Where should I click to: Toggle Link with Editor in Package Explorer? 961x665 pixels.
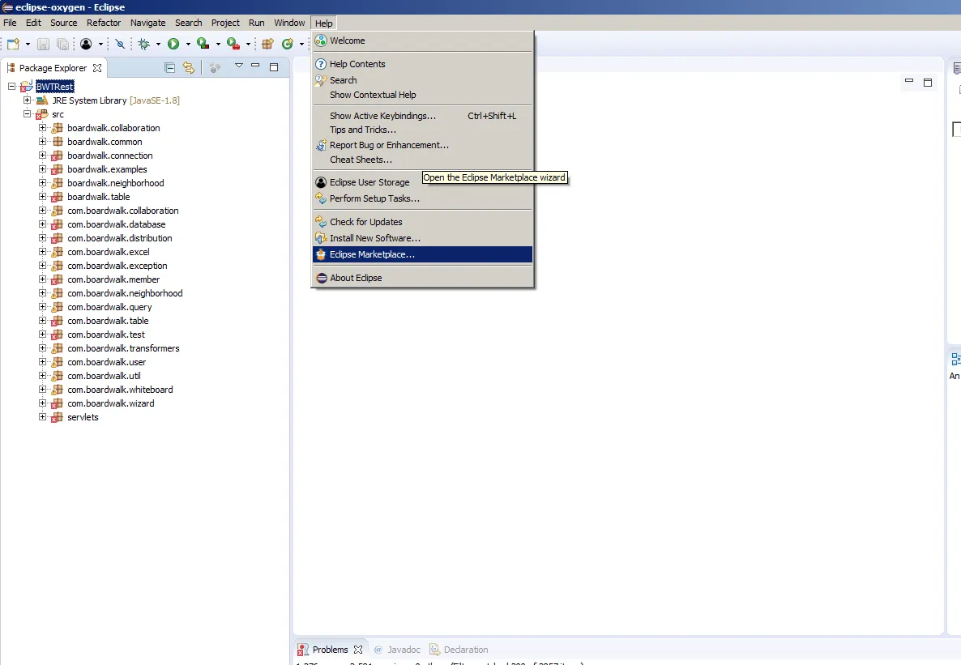[189, 67]
